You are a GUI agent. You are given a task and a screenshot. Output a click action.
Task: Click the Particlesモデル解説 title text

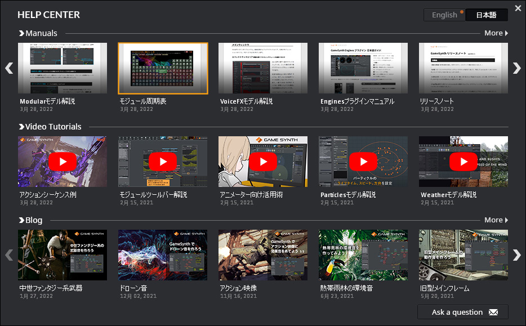pos(348,195)
